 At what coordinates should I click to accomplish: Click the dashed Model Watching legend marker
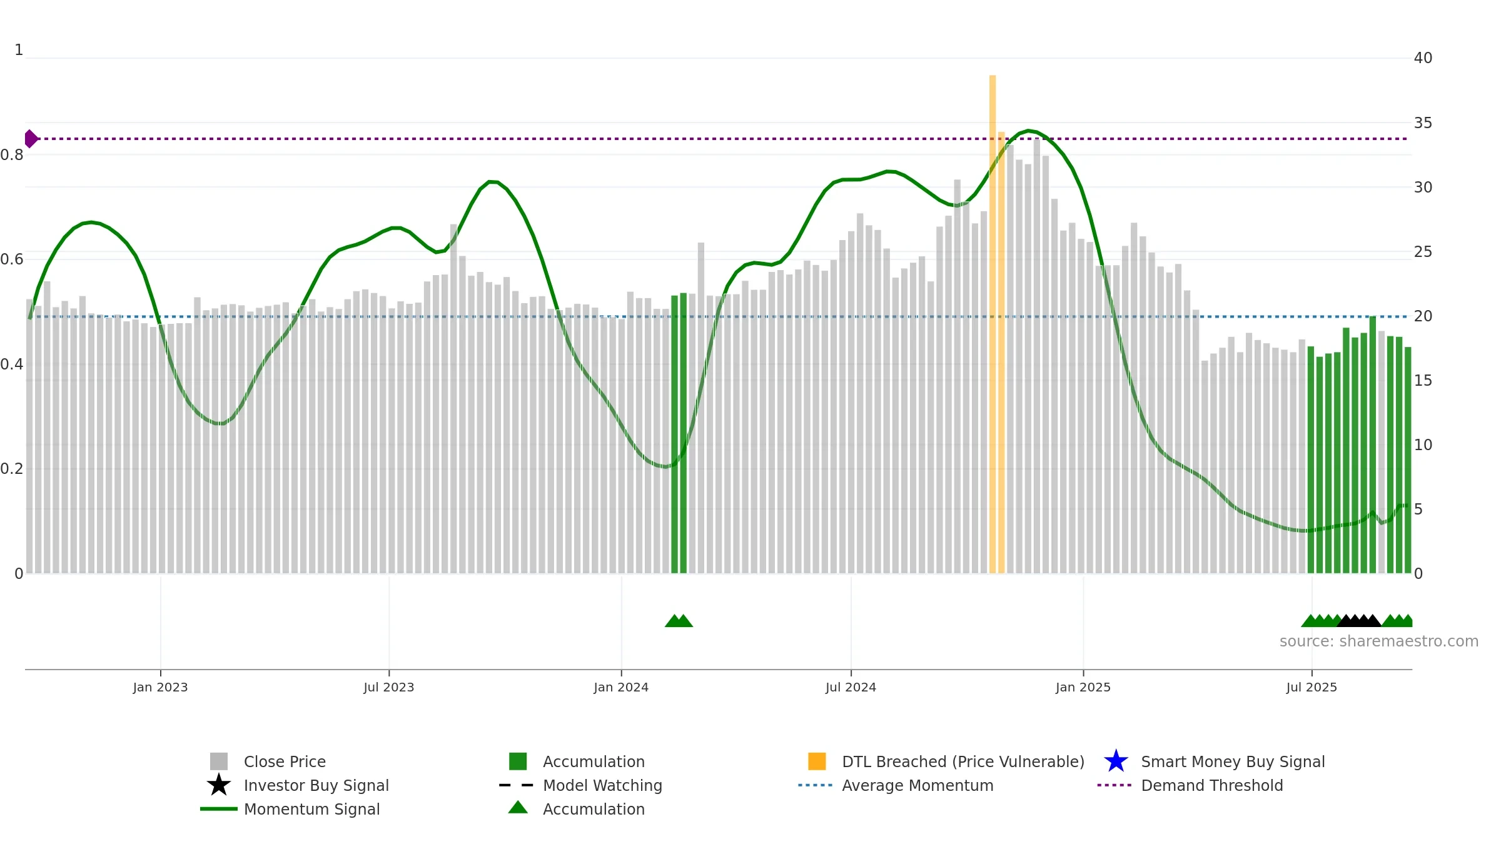point(516,785)
